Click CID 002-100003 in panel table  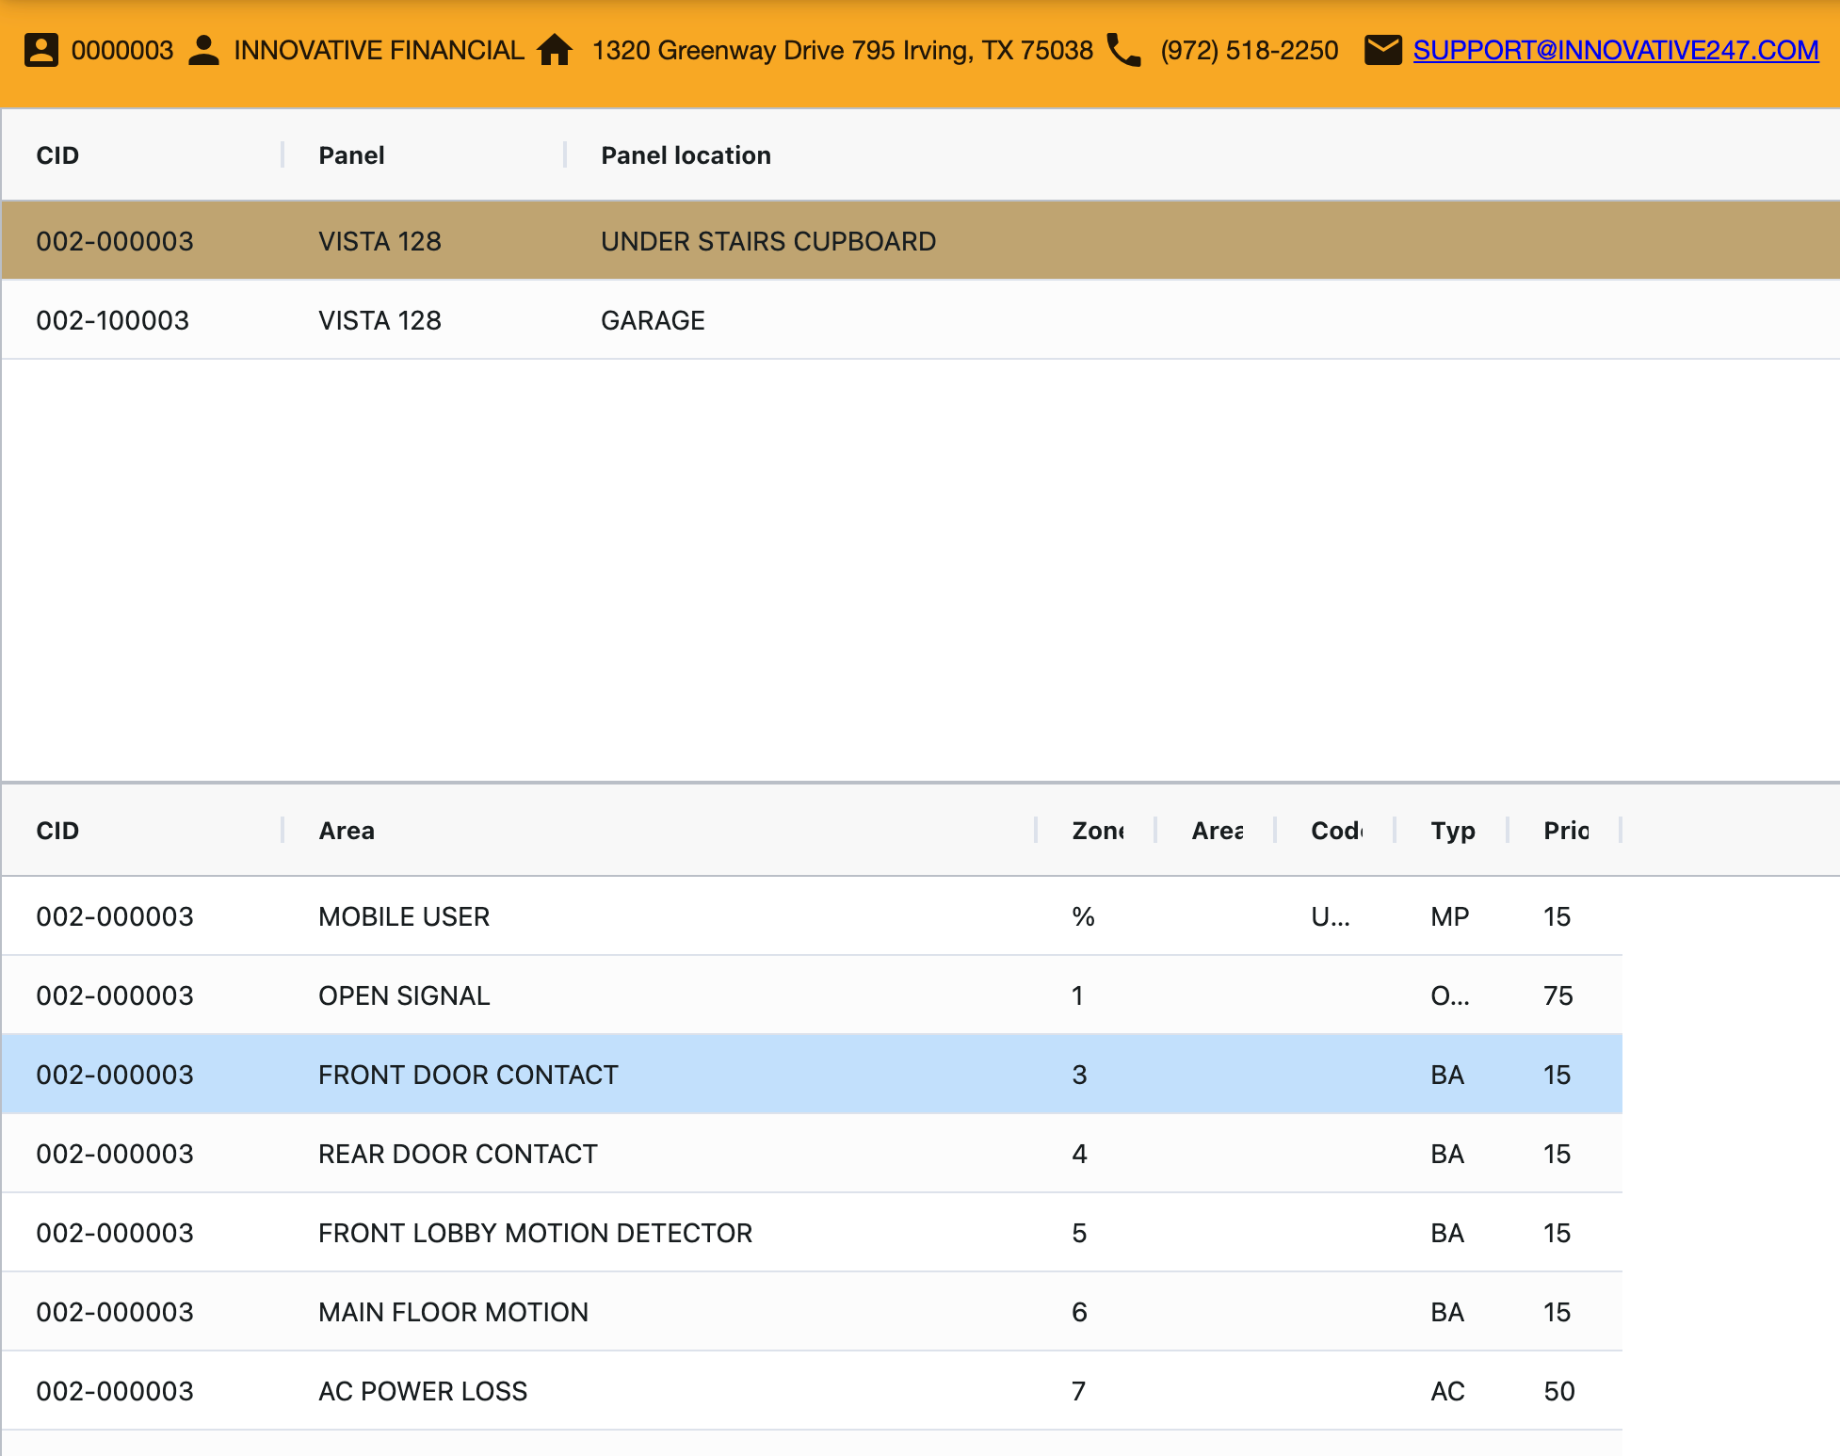point(112,320)
